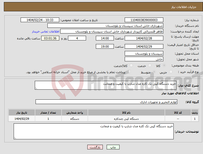Image resolution: width=203 pixels, height=154 pixels.
Task: Choose the متوسط purchase type radio
Action: pos(154,72)
